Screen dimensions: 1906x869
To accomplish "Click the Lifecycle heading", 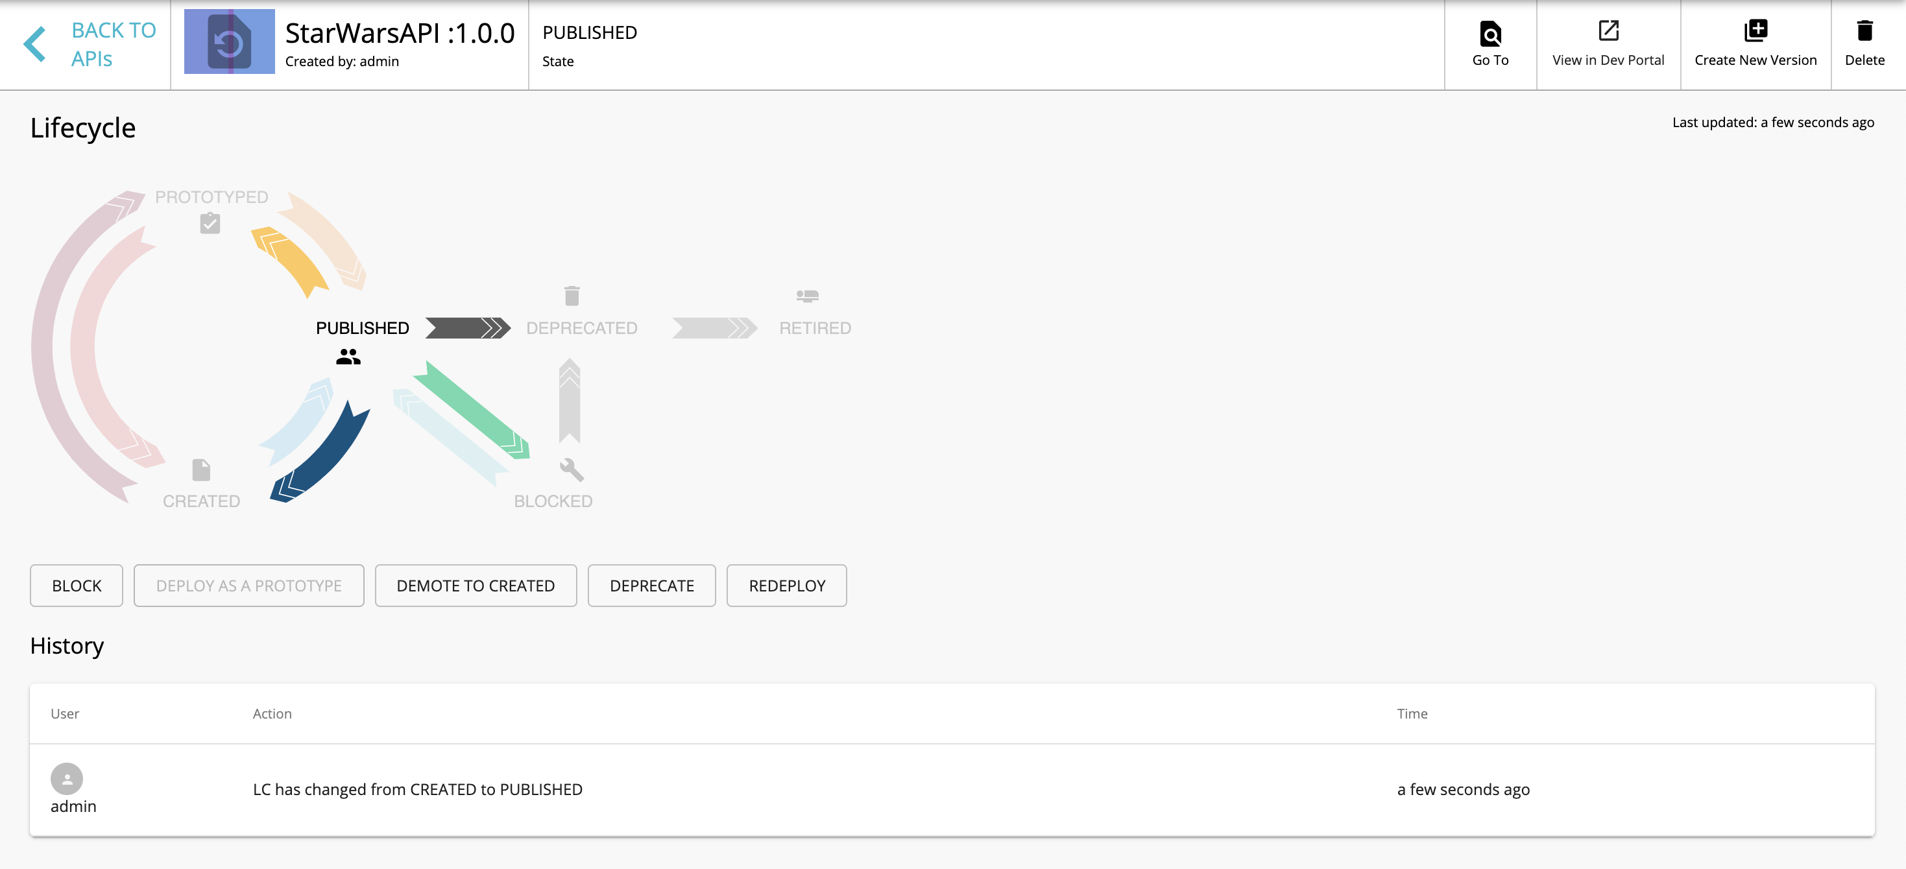I will click(x=83, y=128).
